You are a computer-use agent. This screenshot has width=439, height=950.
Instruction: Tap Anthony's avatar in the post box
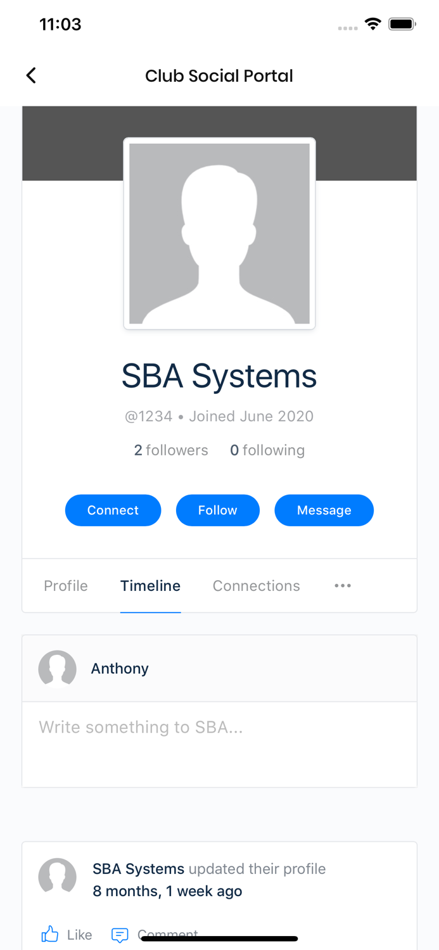click(x=58, y=669)
